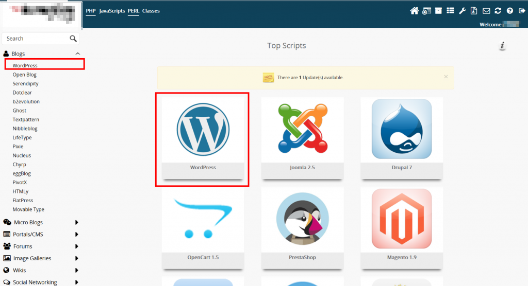Open the Joomla 2.5 script tile

click(302, 138)
